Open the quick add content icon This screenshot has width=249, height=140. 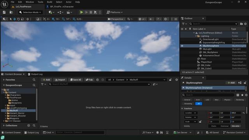pyautogui.click(x=51, y=12)
